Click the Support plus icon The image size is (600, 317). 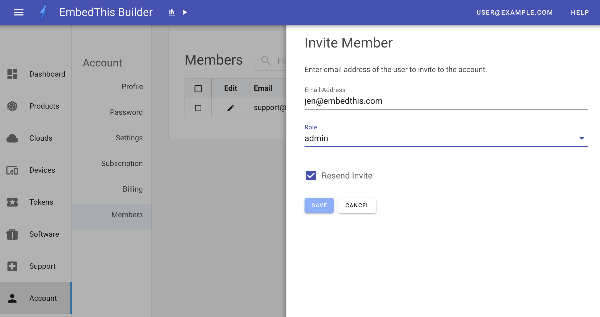[x=12, y=266]
